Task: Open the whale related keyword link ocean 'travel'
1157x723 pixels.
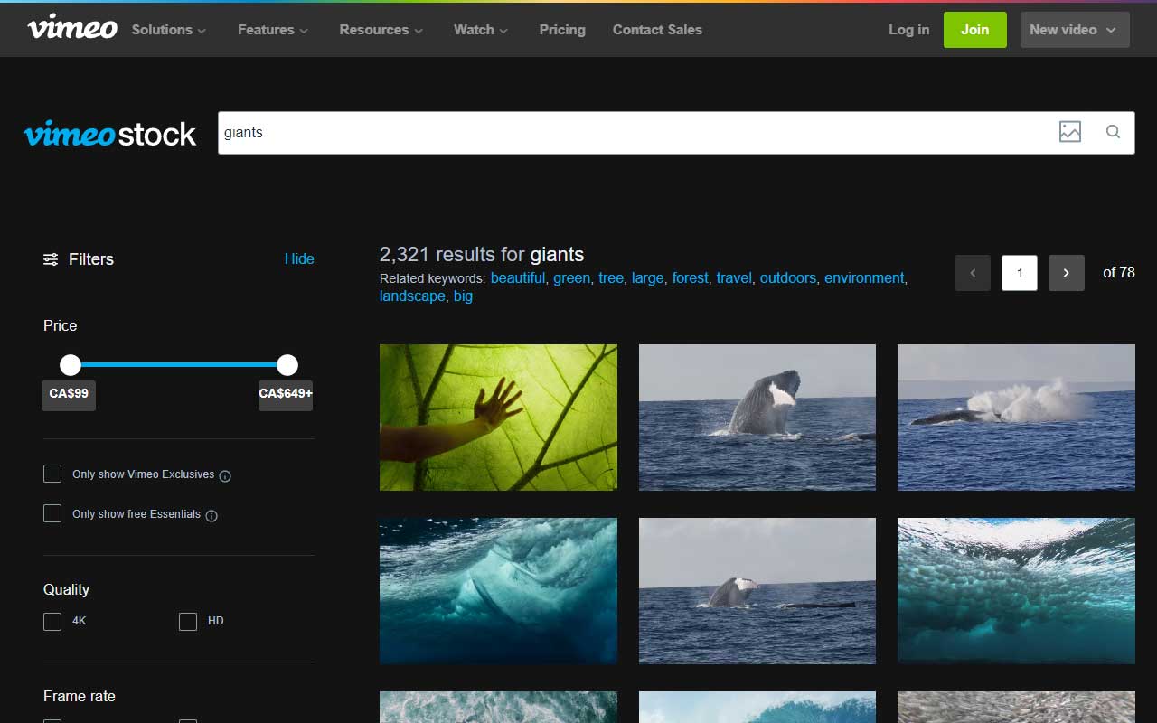Action: [733, 277]
